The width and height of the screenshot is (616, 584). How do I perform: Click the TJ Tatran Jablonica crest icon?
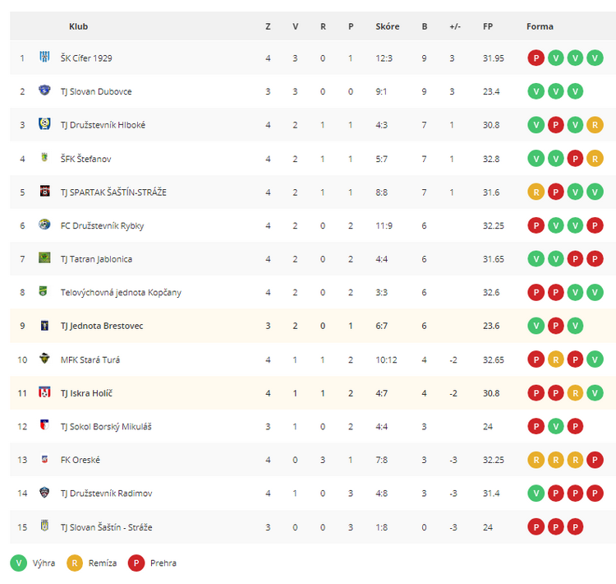pyautogui.click(x=44, y=258)
